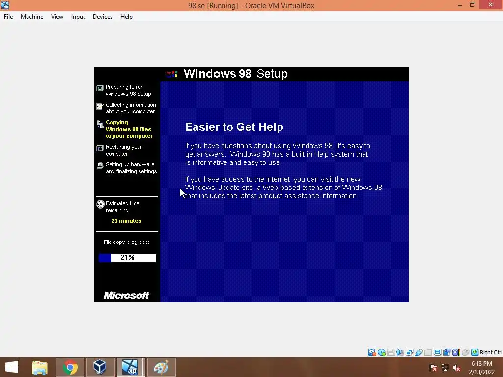Click the Microsoft logo in setup sidebar

(x=127, y=295)
